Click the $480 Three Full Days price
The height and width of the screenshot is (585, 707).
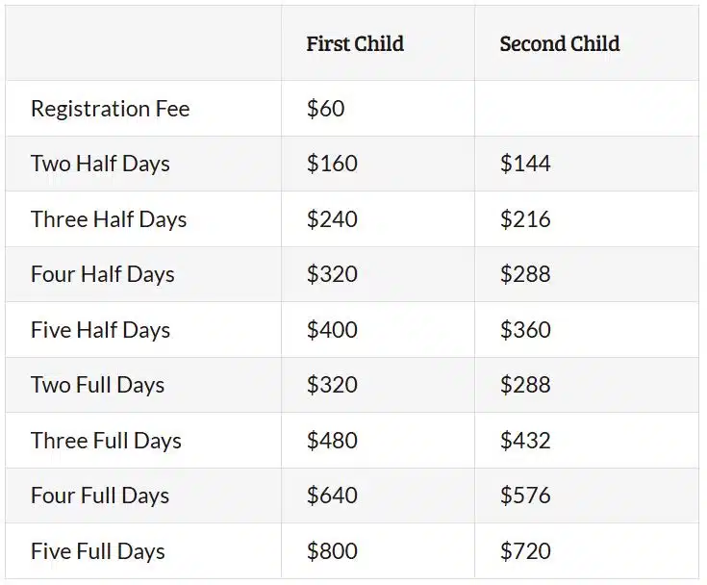[332, 441]
